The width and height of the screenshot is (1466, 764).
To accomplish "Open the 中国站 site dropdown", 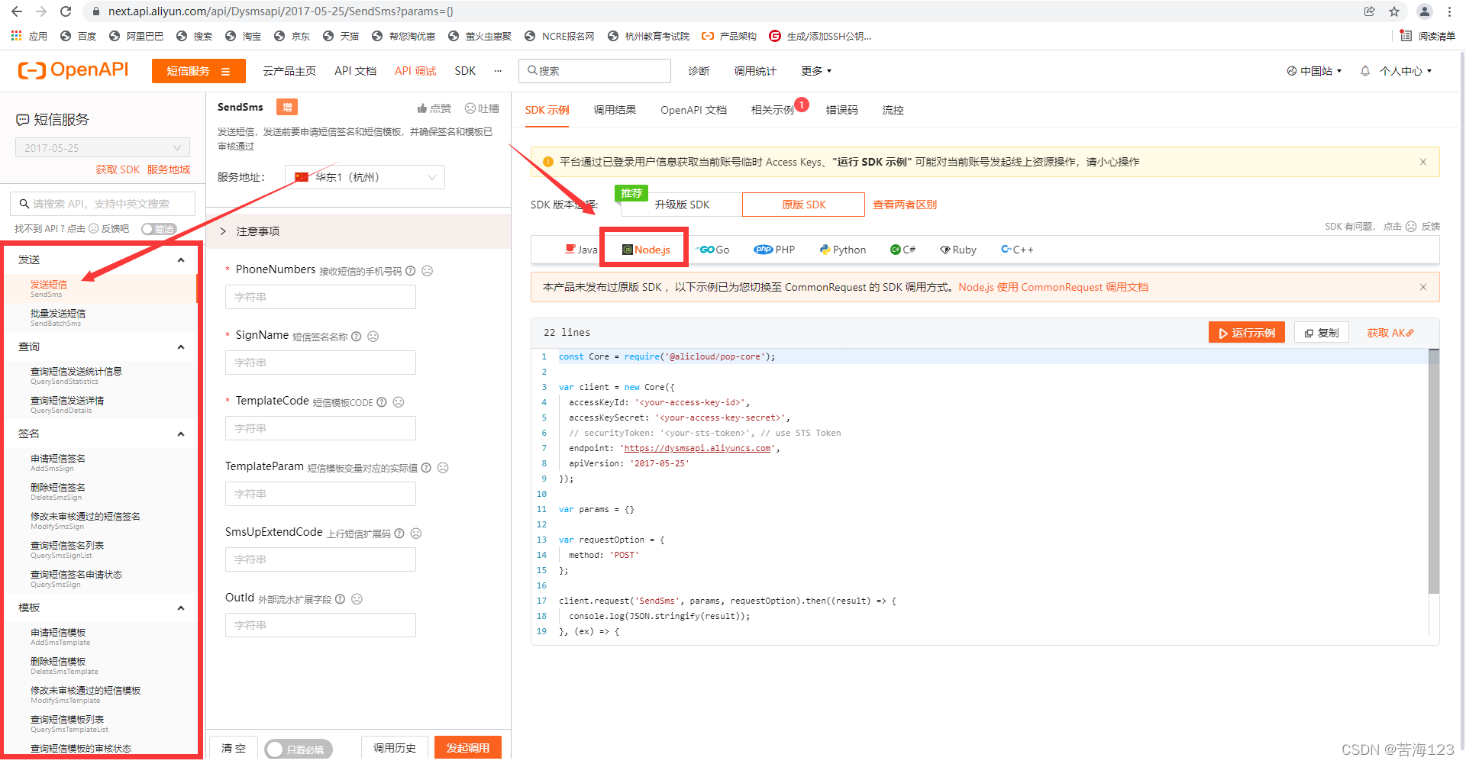I will click(1314, 71).
